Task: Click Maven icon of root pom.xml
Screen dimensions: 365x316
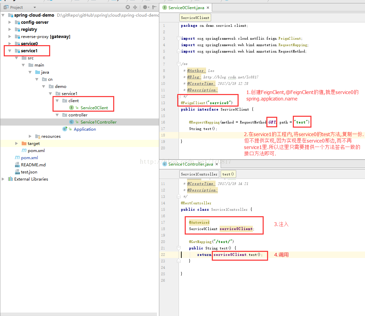Action: click(17, 157)
